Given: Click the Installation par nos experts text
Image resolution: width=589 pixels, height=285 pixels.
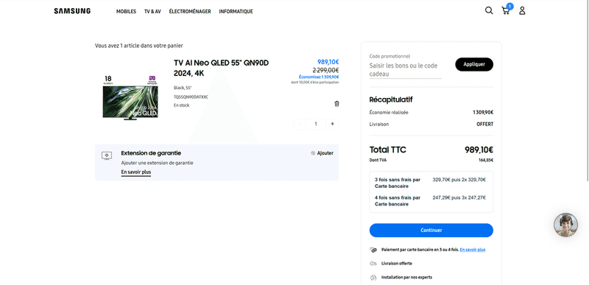Looking at the screenshot, I should (x=406, y=278).
